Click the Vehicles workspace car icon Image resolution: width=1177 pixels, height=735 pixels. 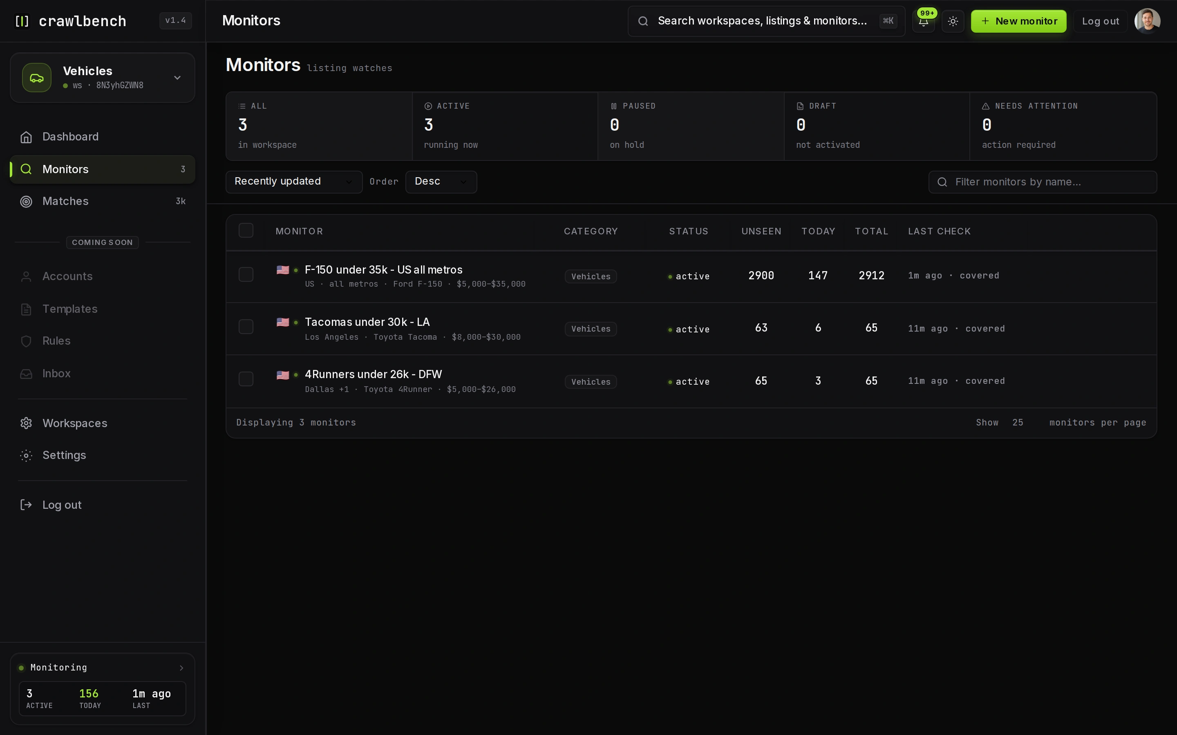(36, 78)
